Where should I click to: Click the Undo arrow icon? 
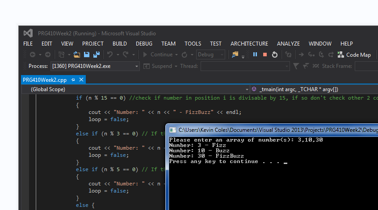pyautogui.click(x=110, y=55)
